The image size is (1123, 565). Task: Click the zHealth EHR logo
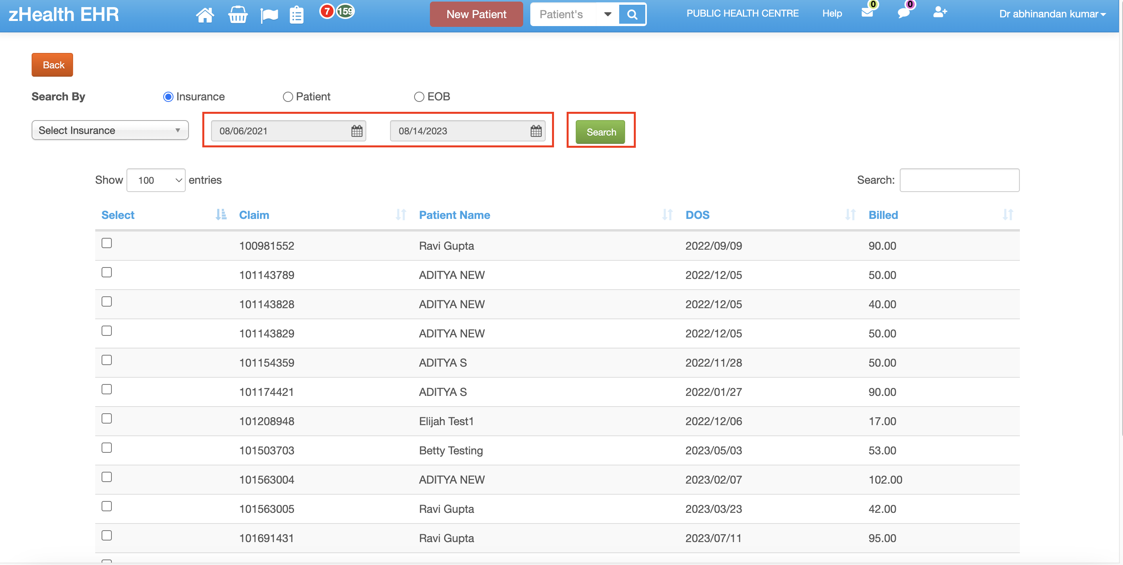[64, 14]
